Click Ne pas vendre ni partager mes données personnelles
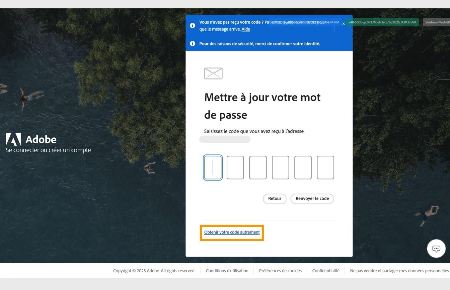Image resolution: width=450 pixels, height=290 pixels. [399, 271]
